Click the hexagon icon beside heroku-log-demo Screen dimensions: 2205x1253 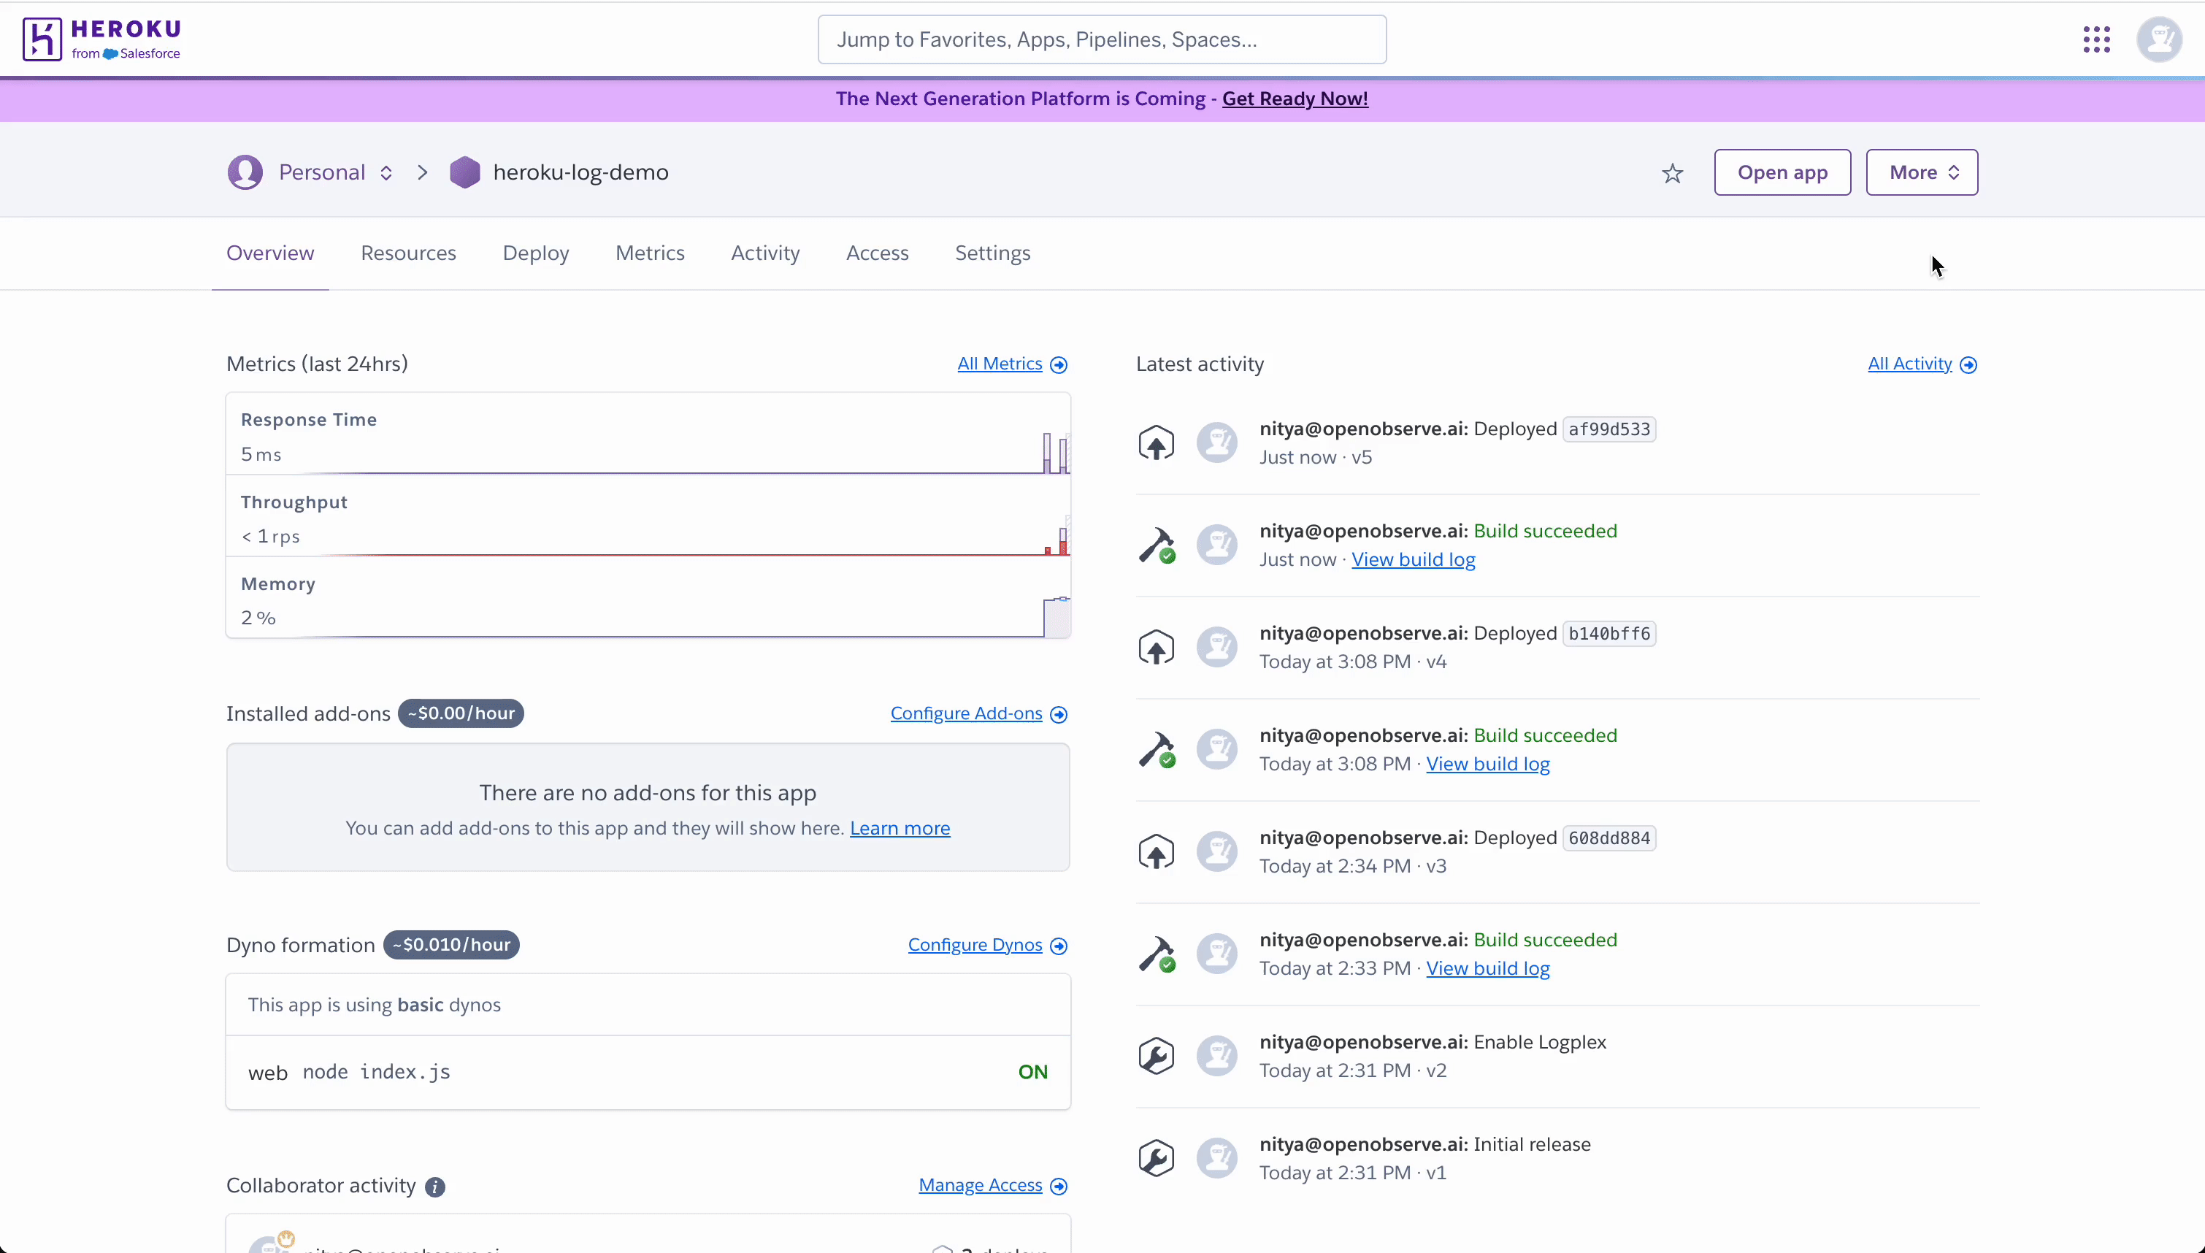[x=464, y=172]
